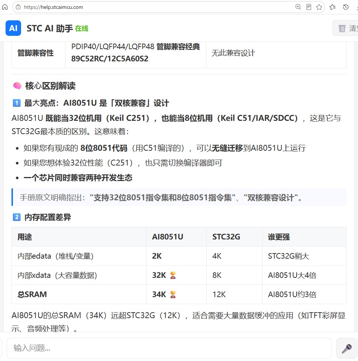
Task: Click the quoted manual excerpt block
Action: (x=179, y=197)
